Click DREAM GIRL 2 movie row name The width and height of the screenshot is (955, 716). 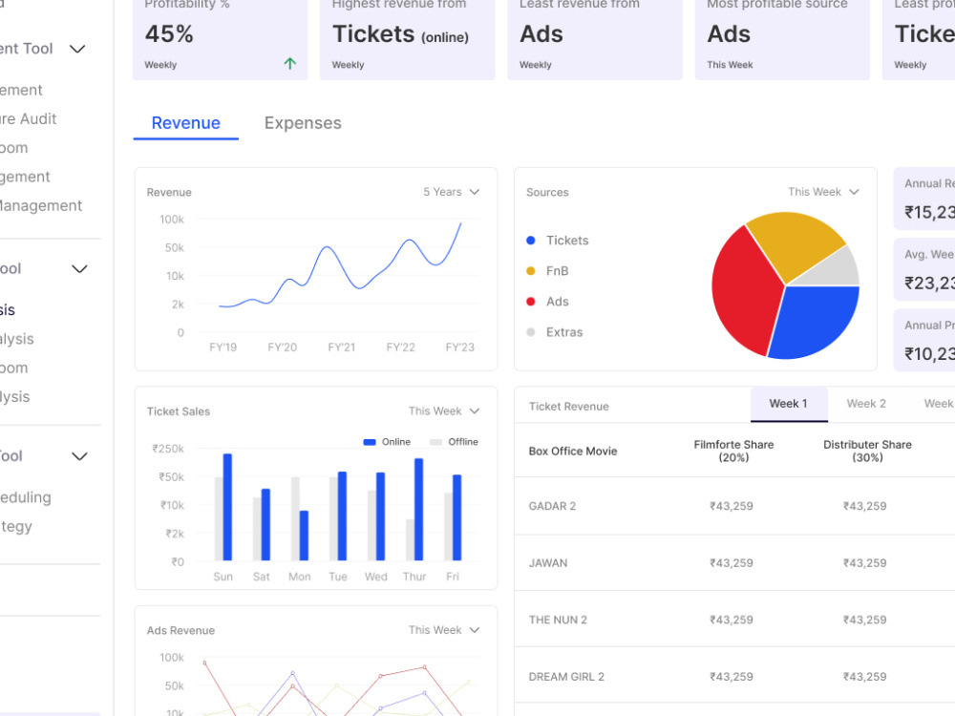(x=566, y=677)
